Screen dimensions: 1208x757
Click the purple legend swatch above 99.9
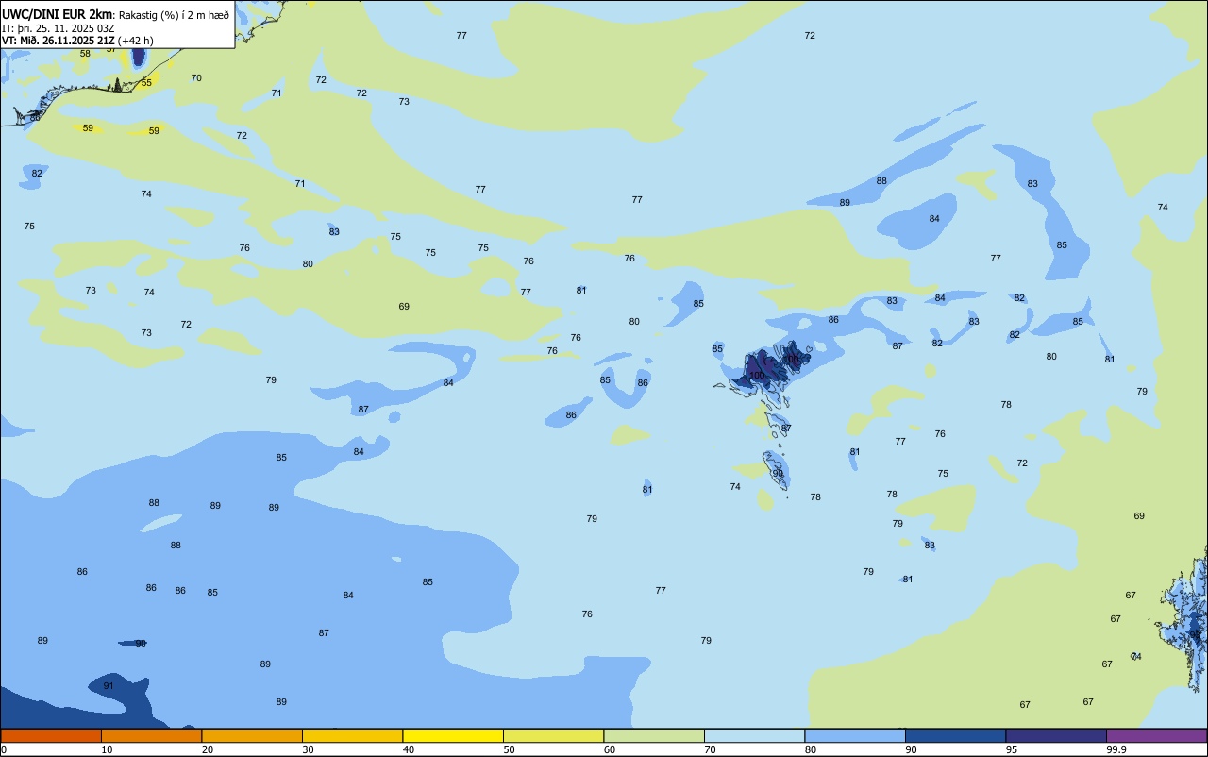(1156, 735)
